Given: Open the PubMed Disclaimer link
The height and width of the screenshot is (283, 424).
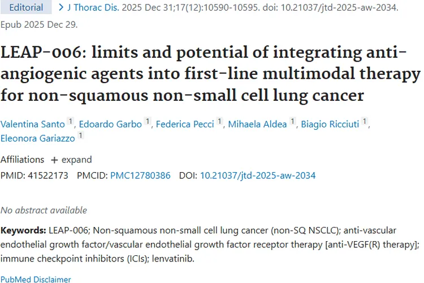Looking at the screenshot, I should [36, 279].
